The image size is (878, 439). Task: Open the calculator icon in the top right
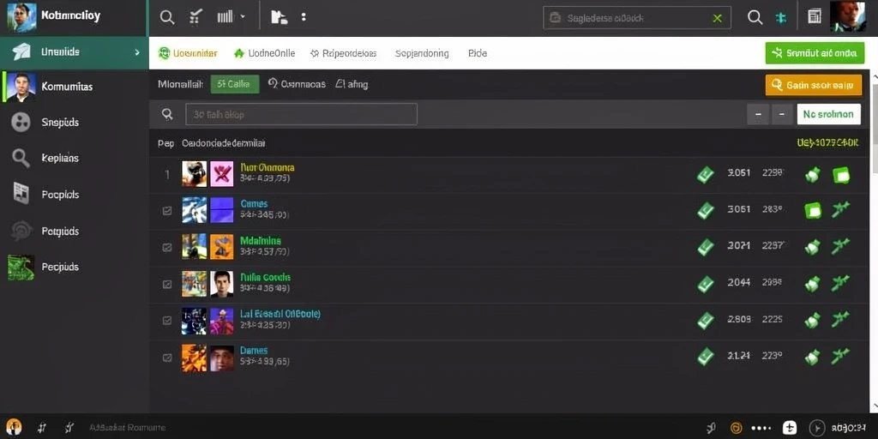[815, 17]
